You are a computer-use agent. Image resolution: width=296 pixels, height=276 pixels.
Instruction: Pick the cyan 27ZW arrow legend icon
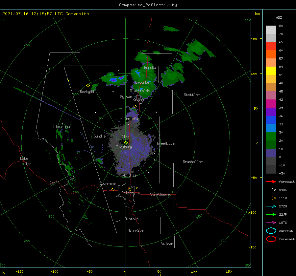pos(271,206)
